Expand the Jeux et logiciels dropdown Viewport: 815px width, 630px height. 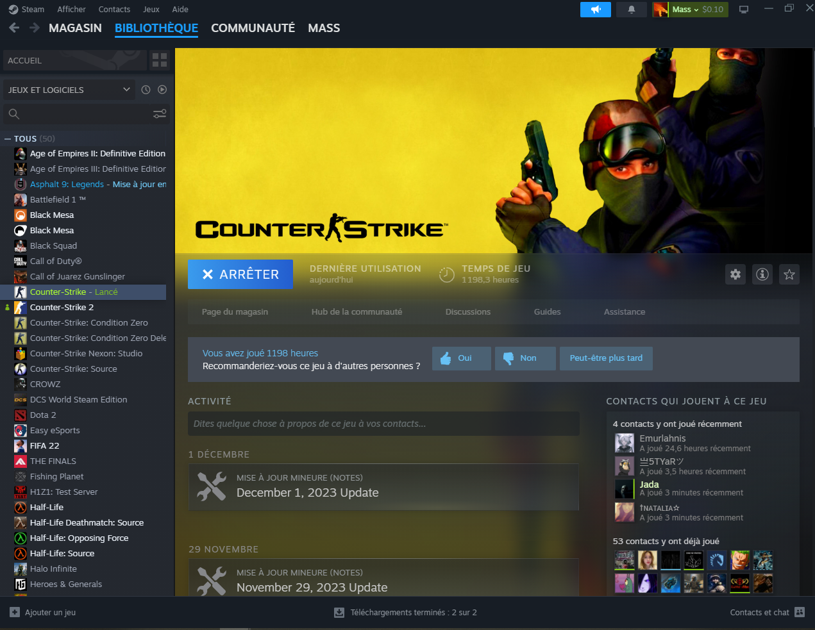click(69, 90)
